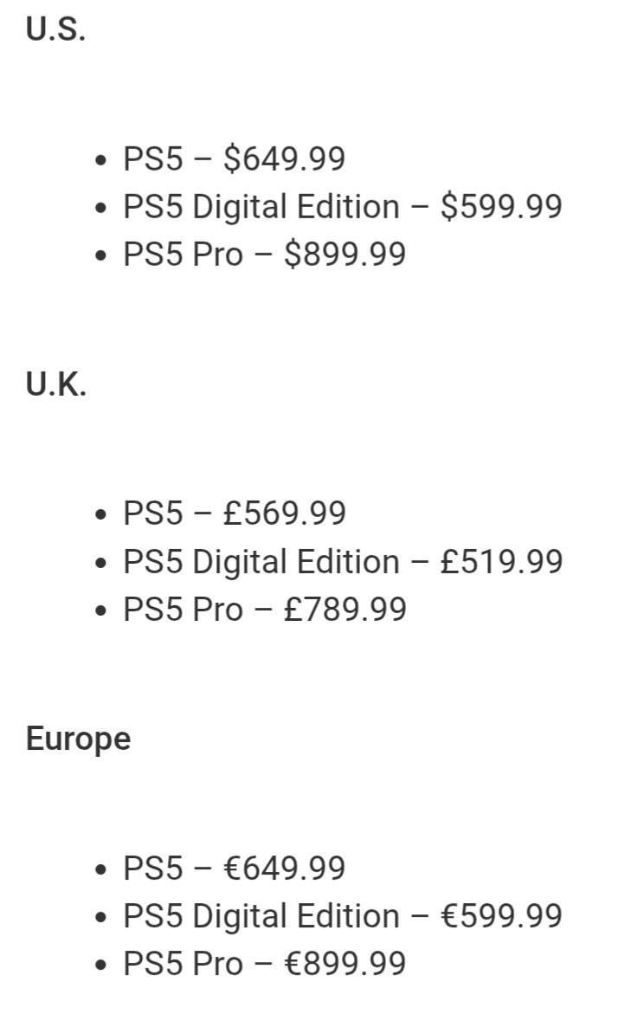Click the U.S. region heading
The width and height of the screenshot is (631, 1014).
[x=55, y=30]
